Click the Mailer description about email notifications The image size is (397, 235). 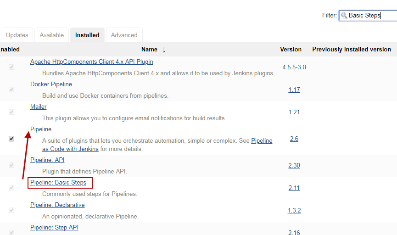pos(134,118)
